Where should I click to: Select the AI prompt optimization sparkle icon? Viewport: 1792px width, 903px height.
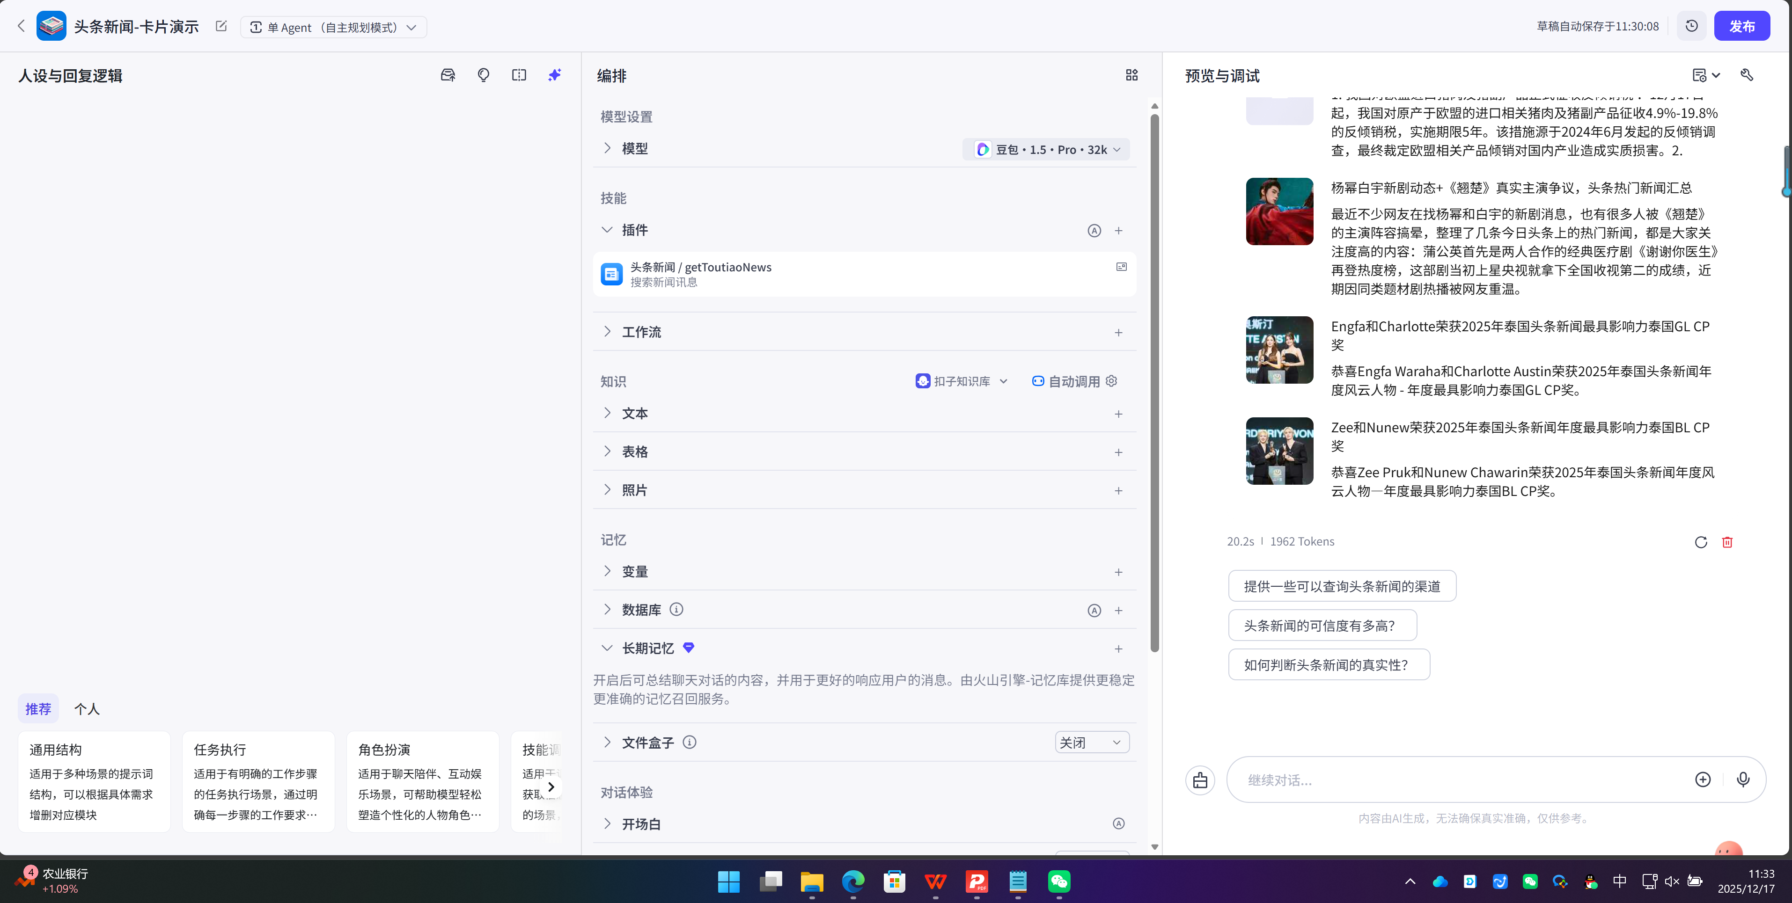pyautogui.click(x=554, y=75)
